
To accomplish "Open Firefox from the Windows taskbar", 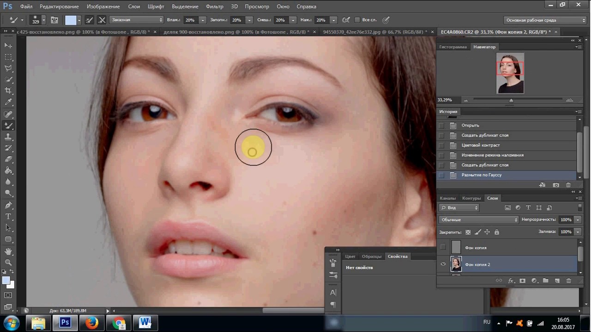I will pyautogui.click(x=91, y=322).
